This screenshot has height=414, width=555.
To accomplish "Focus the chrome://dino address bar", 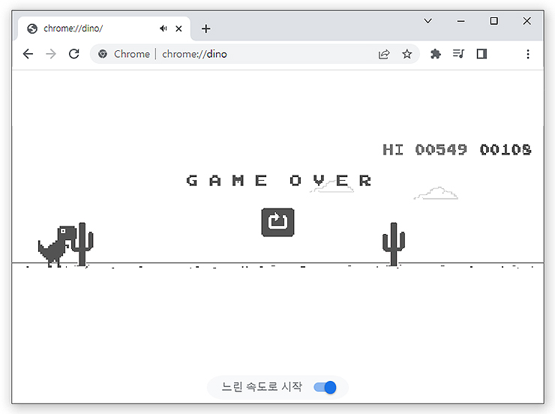I will point(255,54).
